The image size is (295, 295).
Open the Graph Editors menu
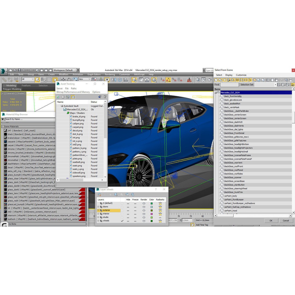pos(94,75)
